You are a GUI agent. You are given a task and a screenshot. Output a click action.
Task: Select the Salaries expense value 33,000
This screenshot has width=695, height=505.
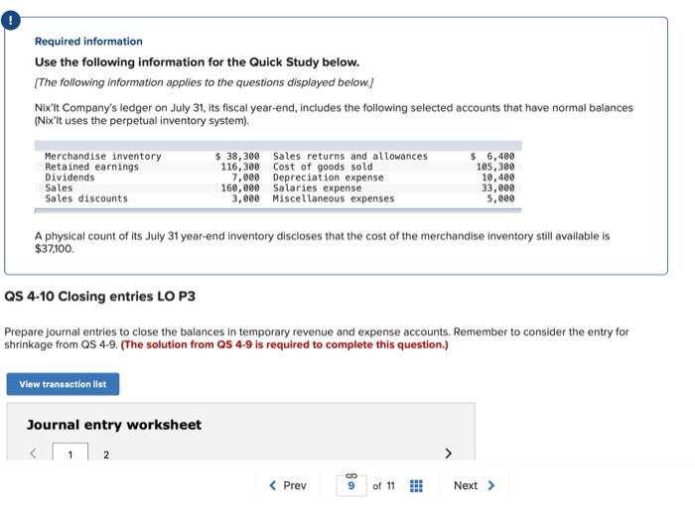(497, 188)
